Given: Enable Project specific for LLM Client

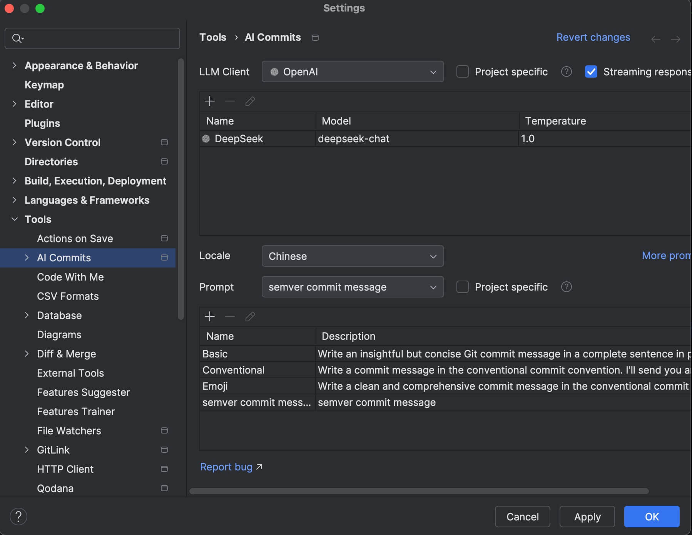Looking at the screenshot, I should click(x=462, y=71).
